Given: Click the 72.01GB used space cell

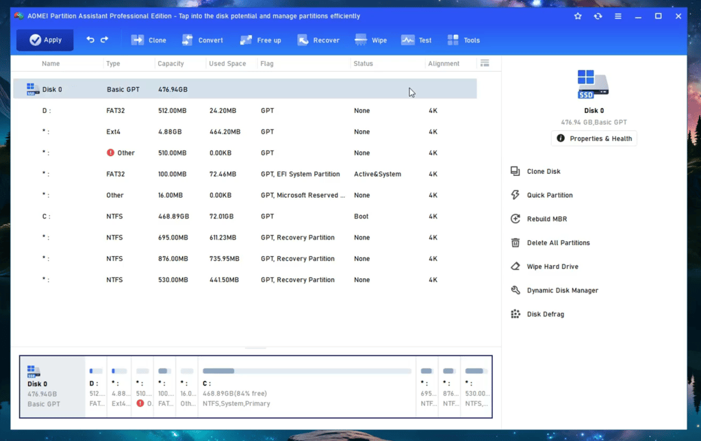Looking at the screenshot, I should (222, 216).
